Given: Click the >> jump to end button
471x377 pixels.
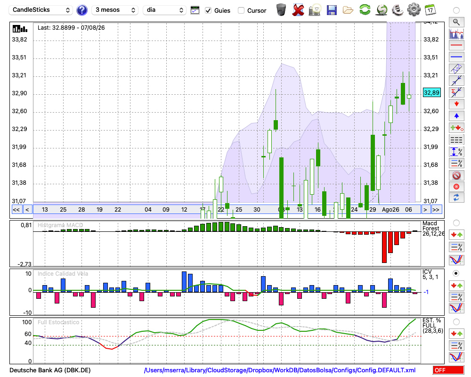Looking at the screenshot, I should coord(436,210).
